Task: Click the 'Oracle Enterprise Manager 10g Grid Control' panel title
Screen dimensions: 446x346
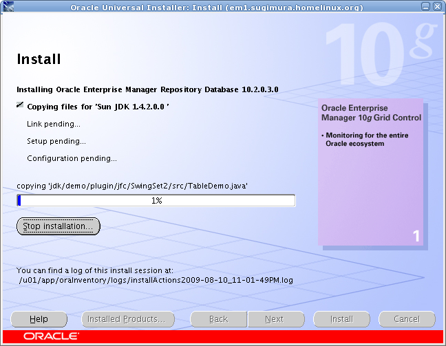Action: [371, 113]
